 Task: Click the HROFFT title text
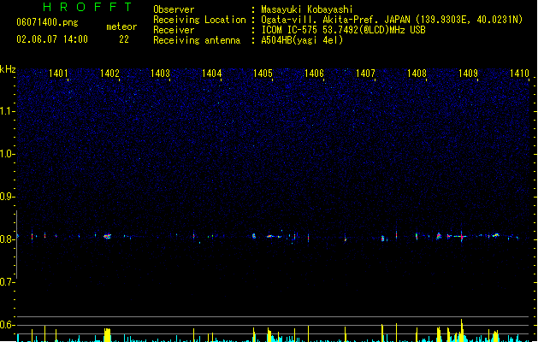87,7
